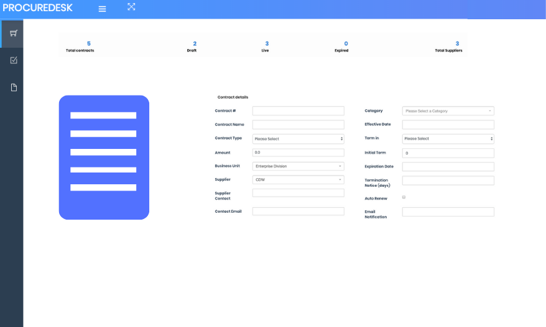Open the document contracts sidebar icon
The width and height of the screenshot is (546, 327).
14,87
